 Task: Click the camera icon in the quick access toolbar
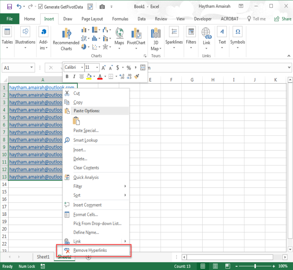click(x=102, y=7)
